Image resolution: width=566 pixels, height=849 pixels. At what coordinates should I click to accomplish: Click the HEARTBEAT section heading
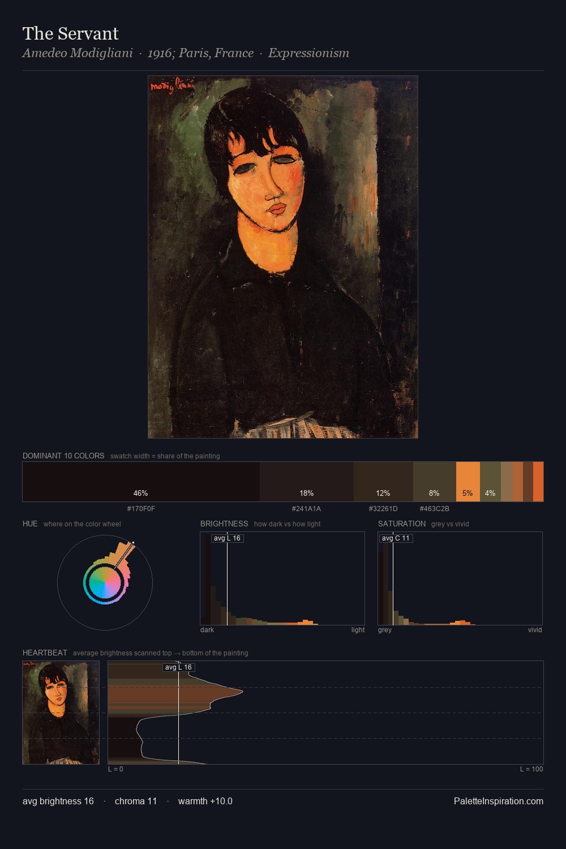click(x=45, y=653)
